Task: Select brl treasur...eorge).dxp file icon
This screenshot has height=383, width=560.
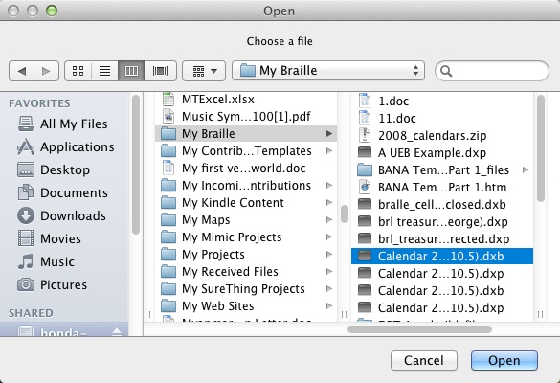Action: click(x=365, y=221)
